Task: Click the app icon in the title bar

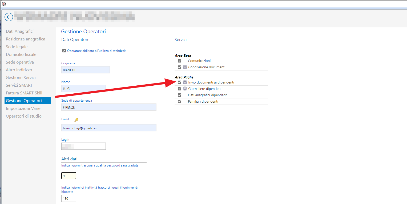Action: tap(4, 4)
